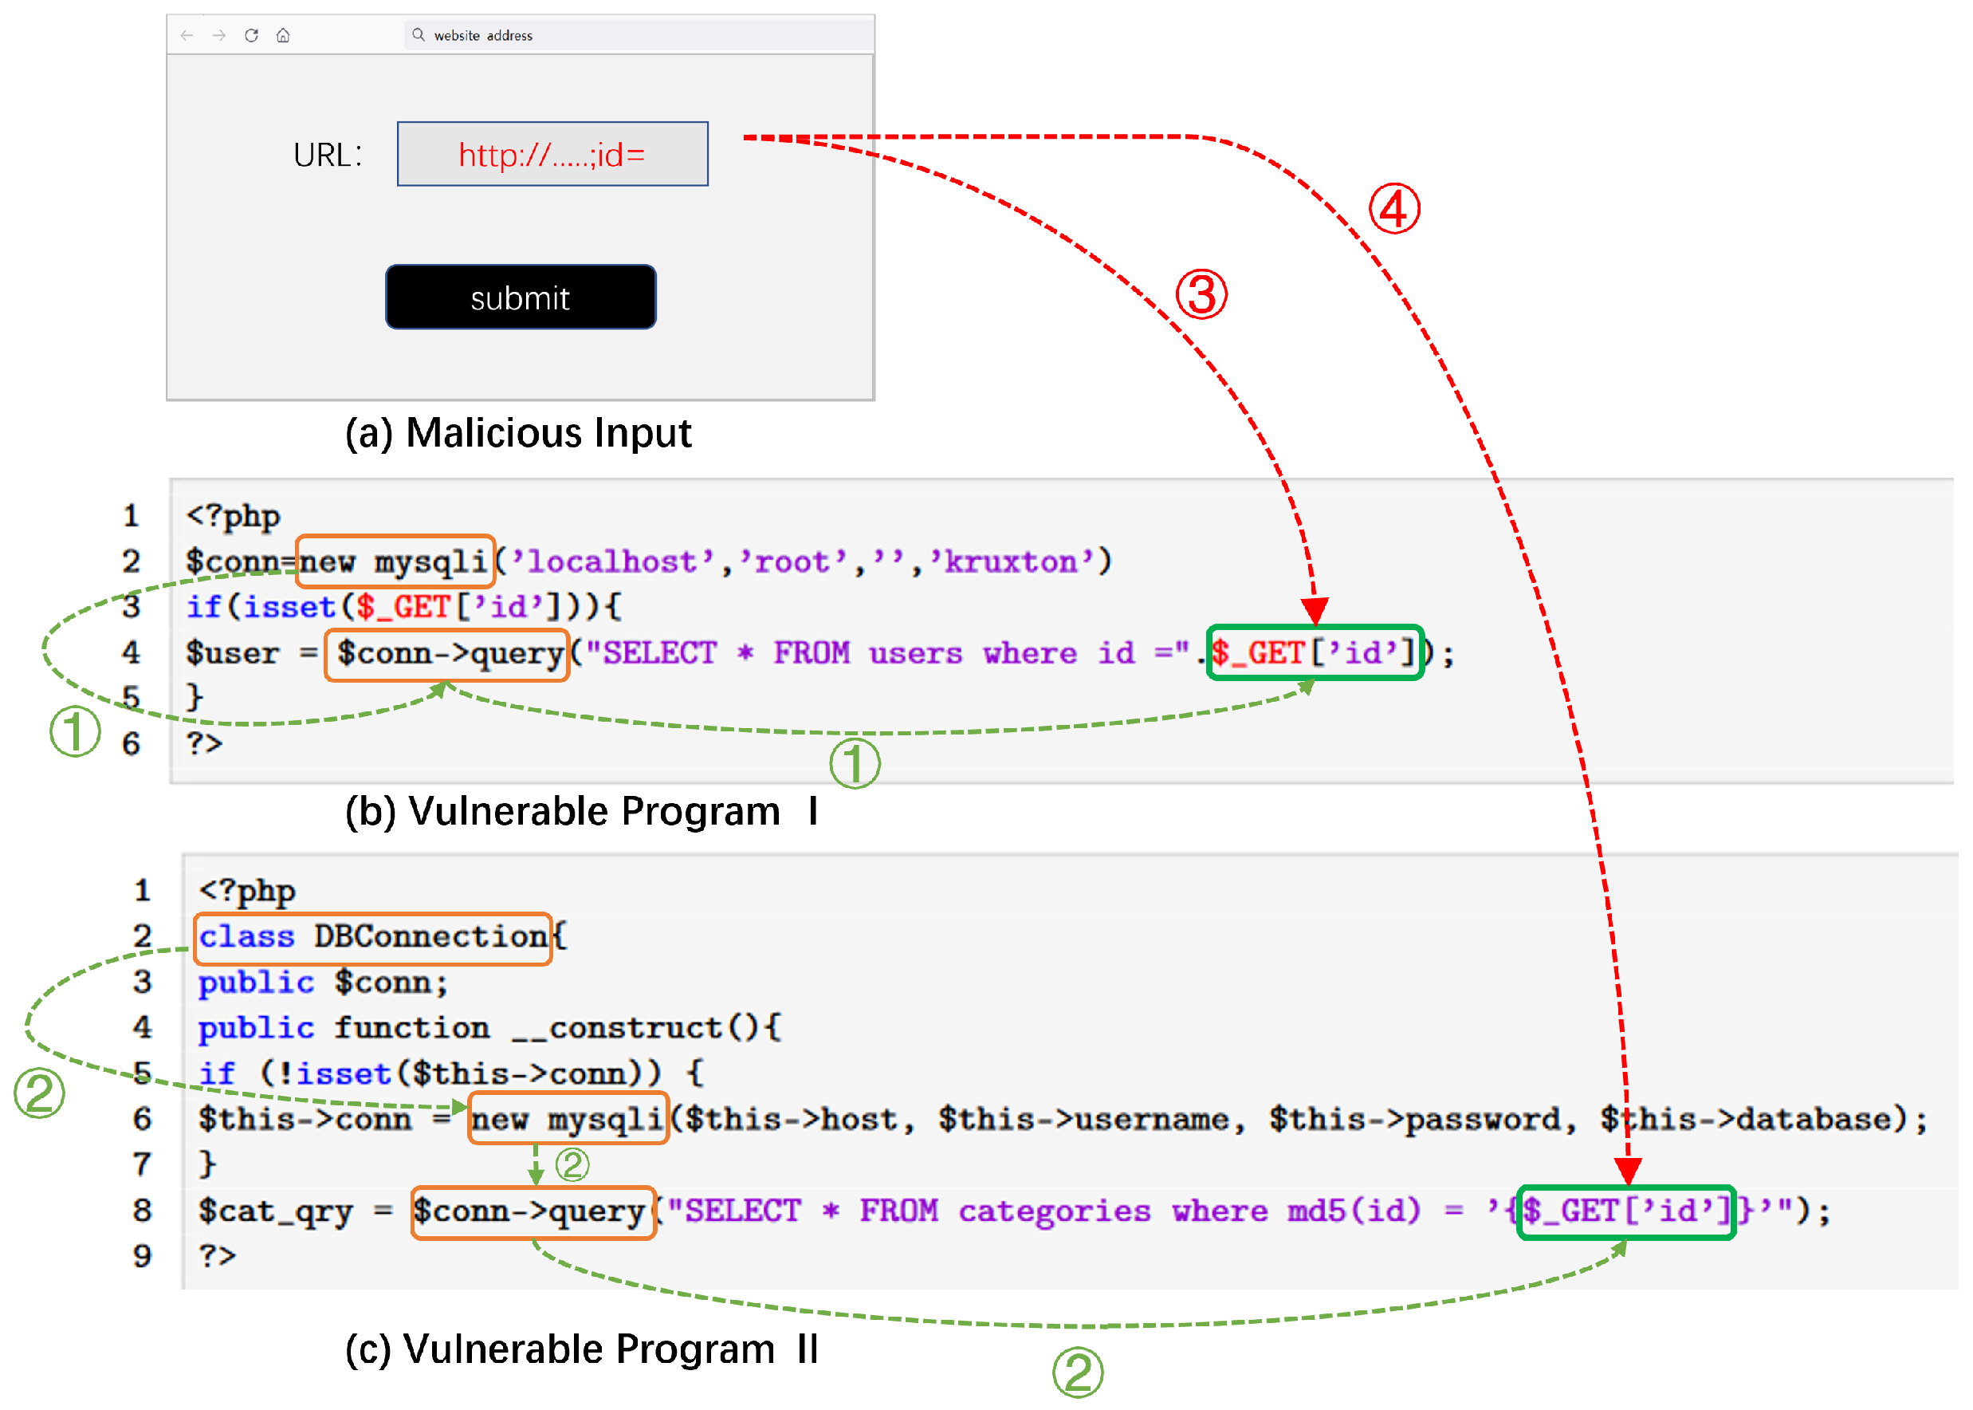
Task: Click the URL input field with http text
Action: pos(552,155)
